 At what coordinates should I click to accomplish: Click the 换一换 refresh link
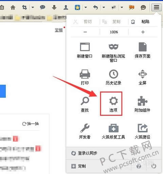point(31,124)
